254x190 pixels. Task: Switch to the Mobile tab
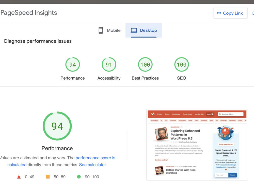[109, 30]
